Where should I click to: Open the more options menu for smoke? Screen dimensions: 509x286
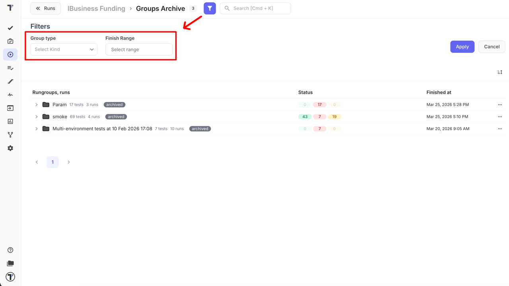point(500,117)
